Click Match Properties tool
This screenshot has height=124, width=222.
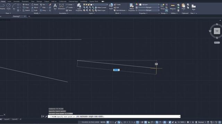[132, 7]
